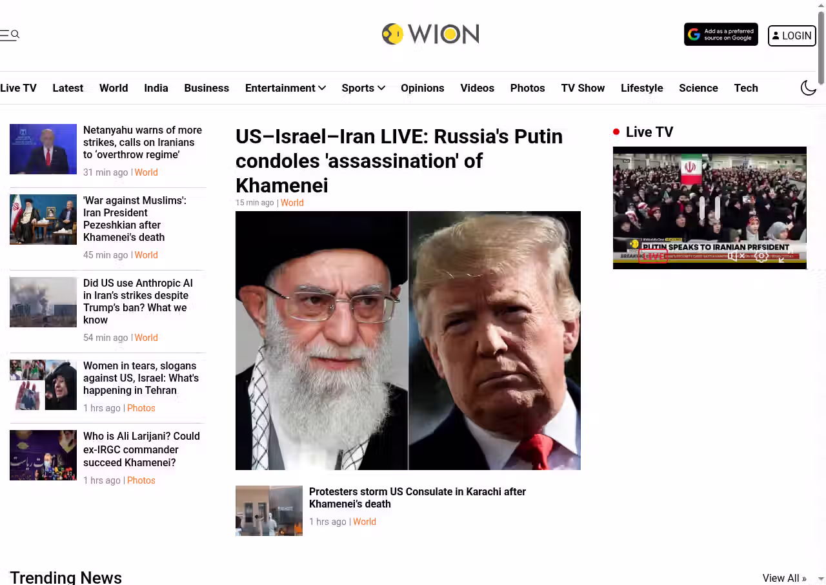Open the Opinions menu item
The height and width of the screenshot is (585, 826).
423,88
